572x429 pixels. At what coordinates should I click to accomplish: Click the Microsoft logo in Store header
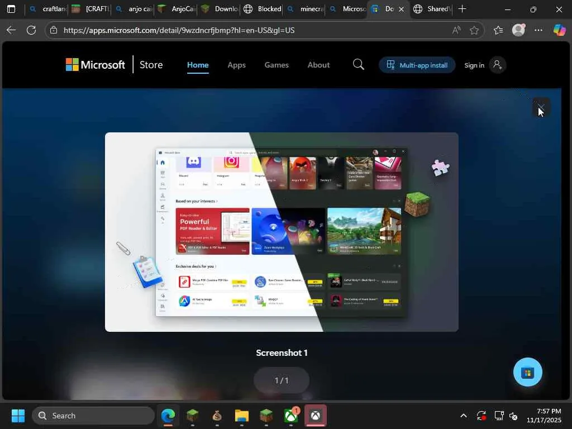pos(95,65)
